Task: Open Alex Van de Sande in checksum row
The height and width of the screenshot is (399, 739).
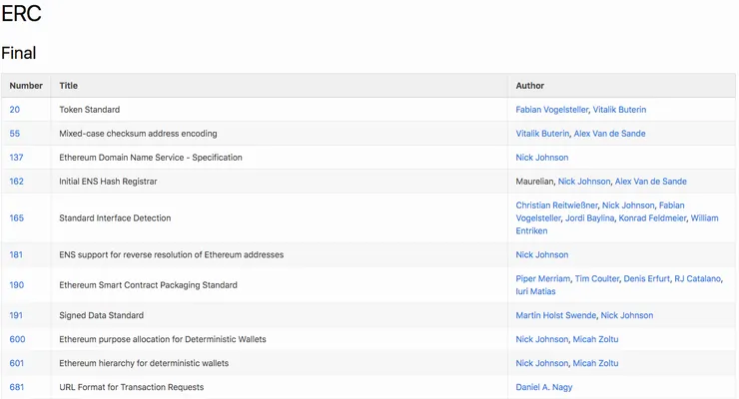Action: click(x=610, y=134)
